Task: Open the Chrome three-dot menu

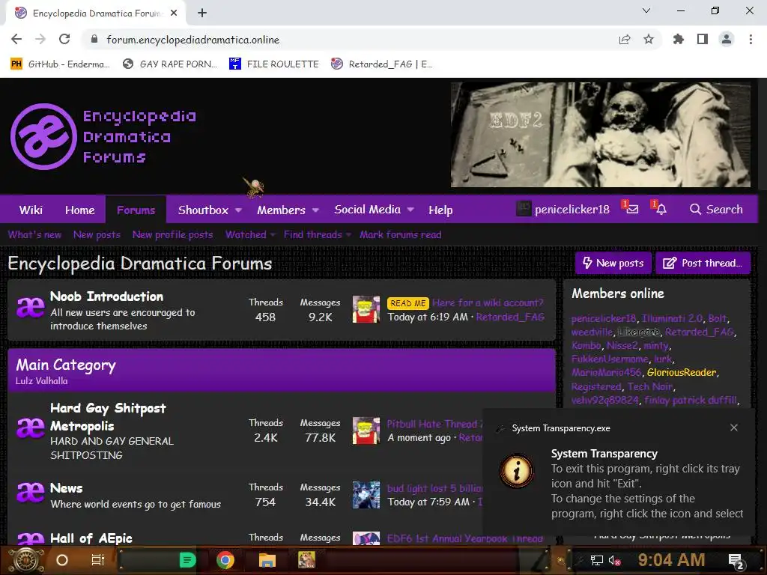Action: click(x=751, y=39)
